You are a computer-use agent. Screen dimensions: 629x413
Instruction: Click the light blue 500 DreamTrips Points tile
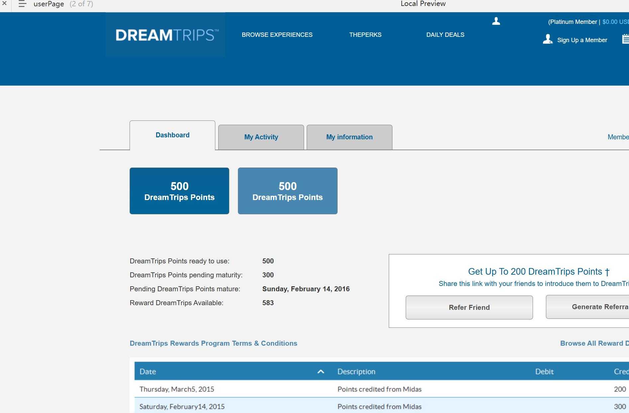(x=288, y=191)
